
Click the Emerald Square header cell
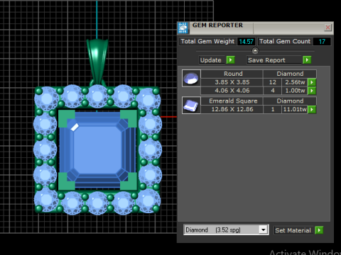[x=232, y=101]
